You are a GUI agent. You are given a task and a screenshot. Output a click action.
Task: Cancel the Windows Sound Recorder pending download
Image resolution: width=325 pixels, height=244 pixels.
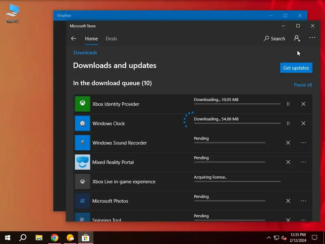(288, 143)
